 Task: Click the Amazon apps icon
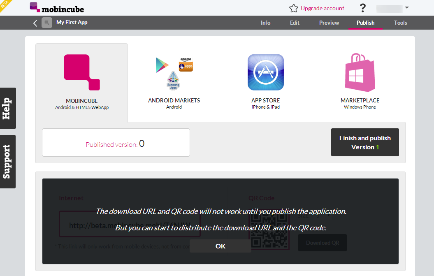pyautogui.click(x=186, y=65)
